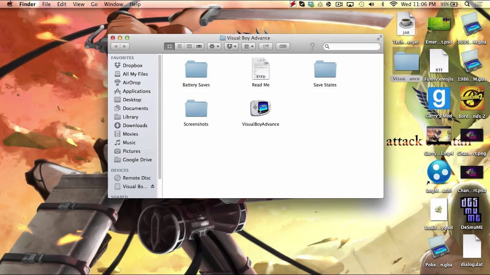Click the volume icon in menu bar
490x275 pixels.
point(371,4)
